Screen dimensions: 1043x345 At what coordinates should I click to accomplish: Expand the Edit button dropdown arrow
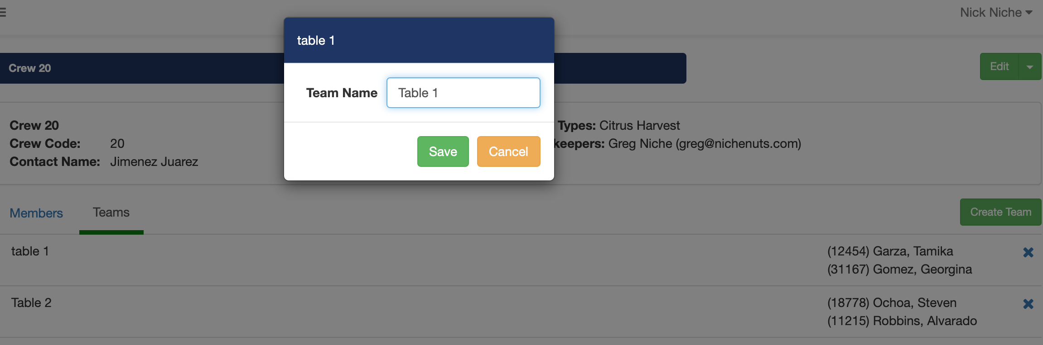tap(1029, 67)
